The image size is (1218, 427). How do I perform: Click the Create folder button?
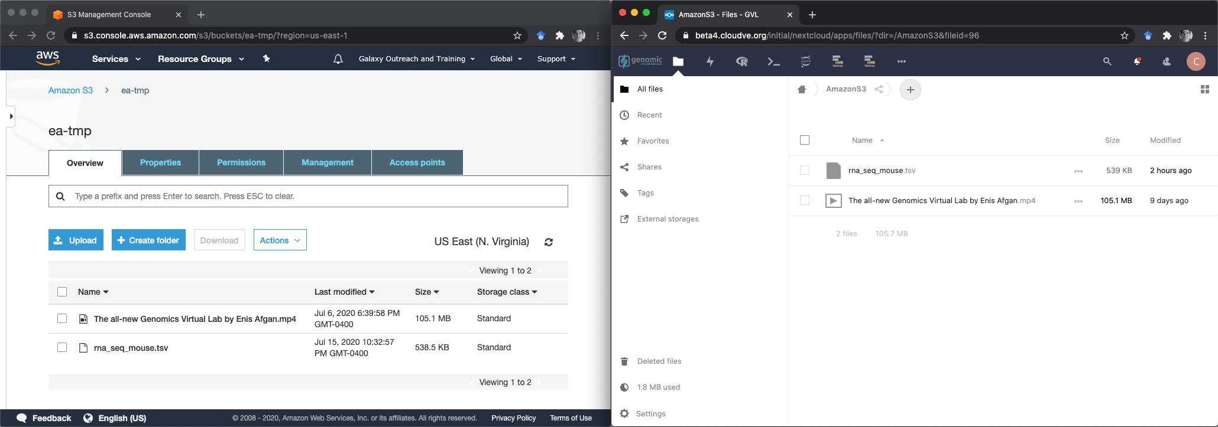[x=148, y=240]
